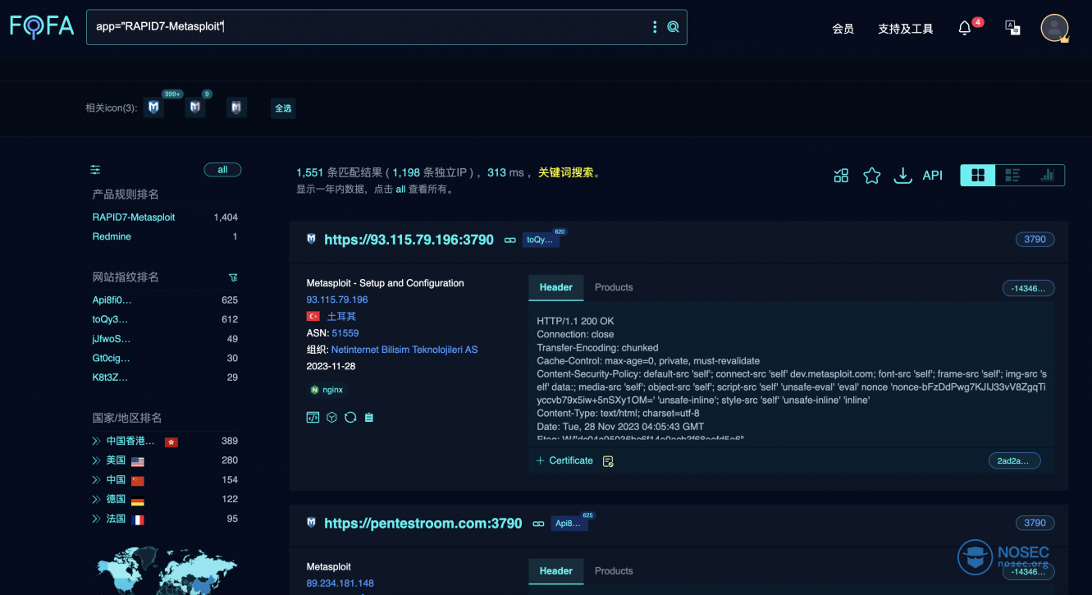Select the related icon with badge 9
Screen dimensions: 1092x595
pyautogui.click(x=194, y=108)
